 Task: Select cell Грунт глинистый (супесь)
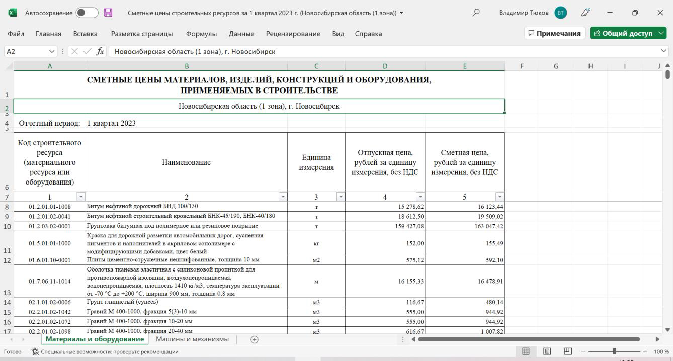[187, 302]
